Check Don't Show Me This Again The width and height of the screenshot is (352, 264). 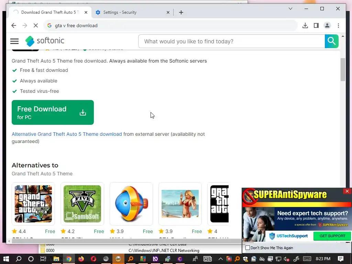(x=247, y=248)
